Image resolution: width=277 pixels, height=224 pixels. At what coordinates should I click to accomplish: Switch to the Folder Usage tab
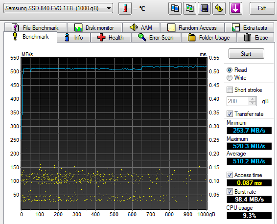click(x=209, y=38)
